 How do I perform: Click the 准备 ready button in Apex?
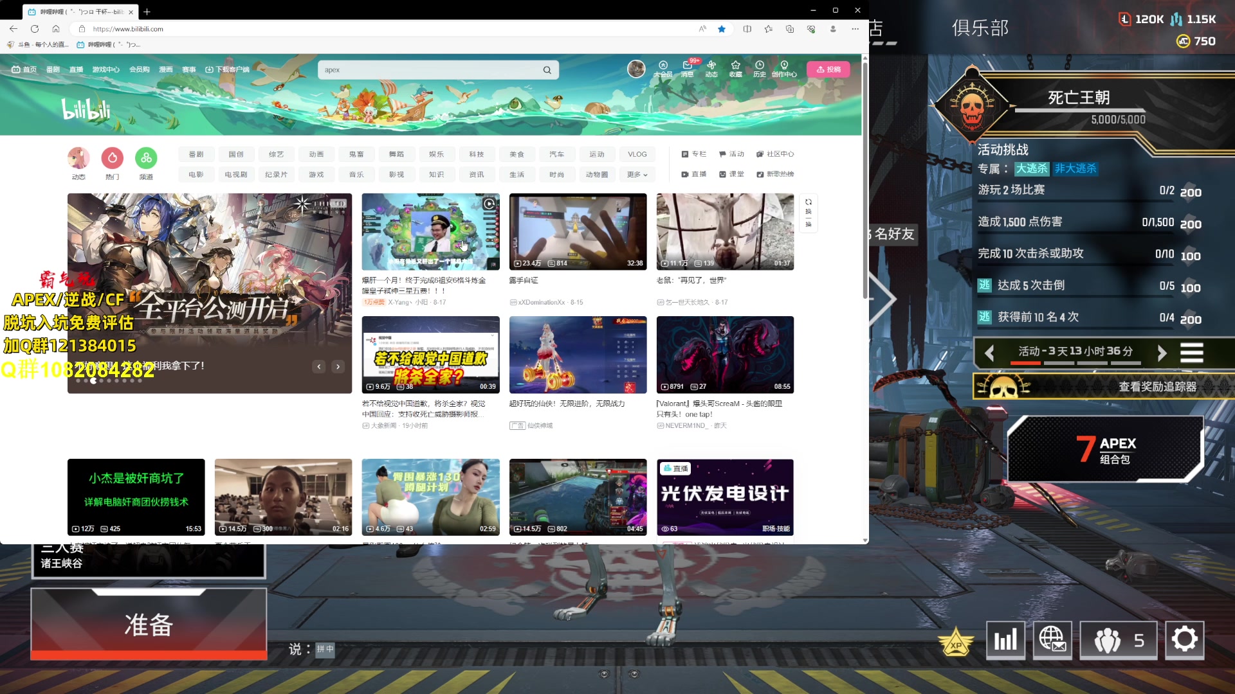pyautogui.click(x=149, y=624)
